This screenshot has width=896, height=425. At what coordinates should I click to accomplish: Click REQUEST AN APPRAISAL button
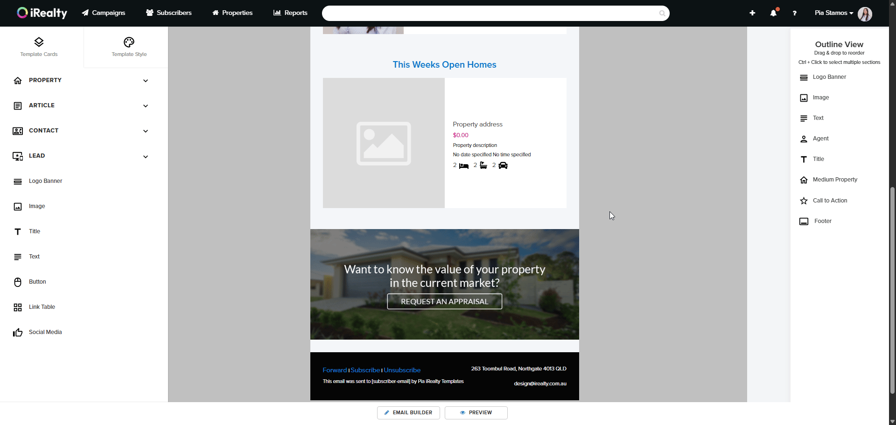pyautogui.click(x=444, y=301)
